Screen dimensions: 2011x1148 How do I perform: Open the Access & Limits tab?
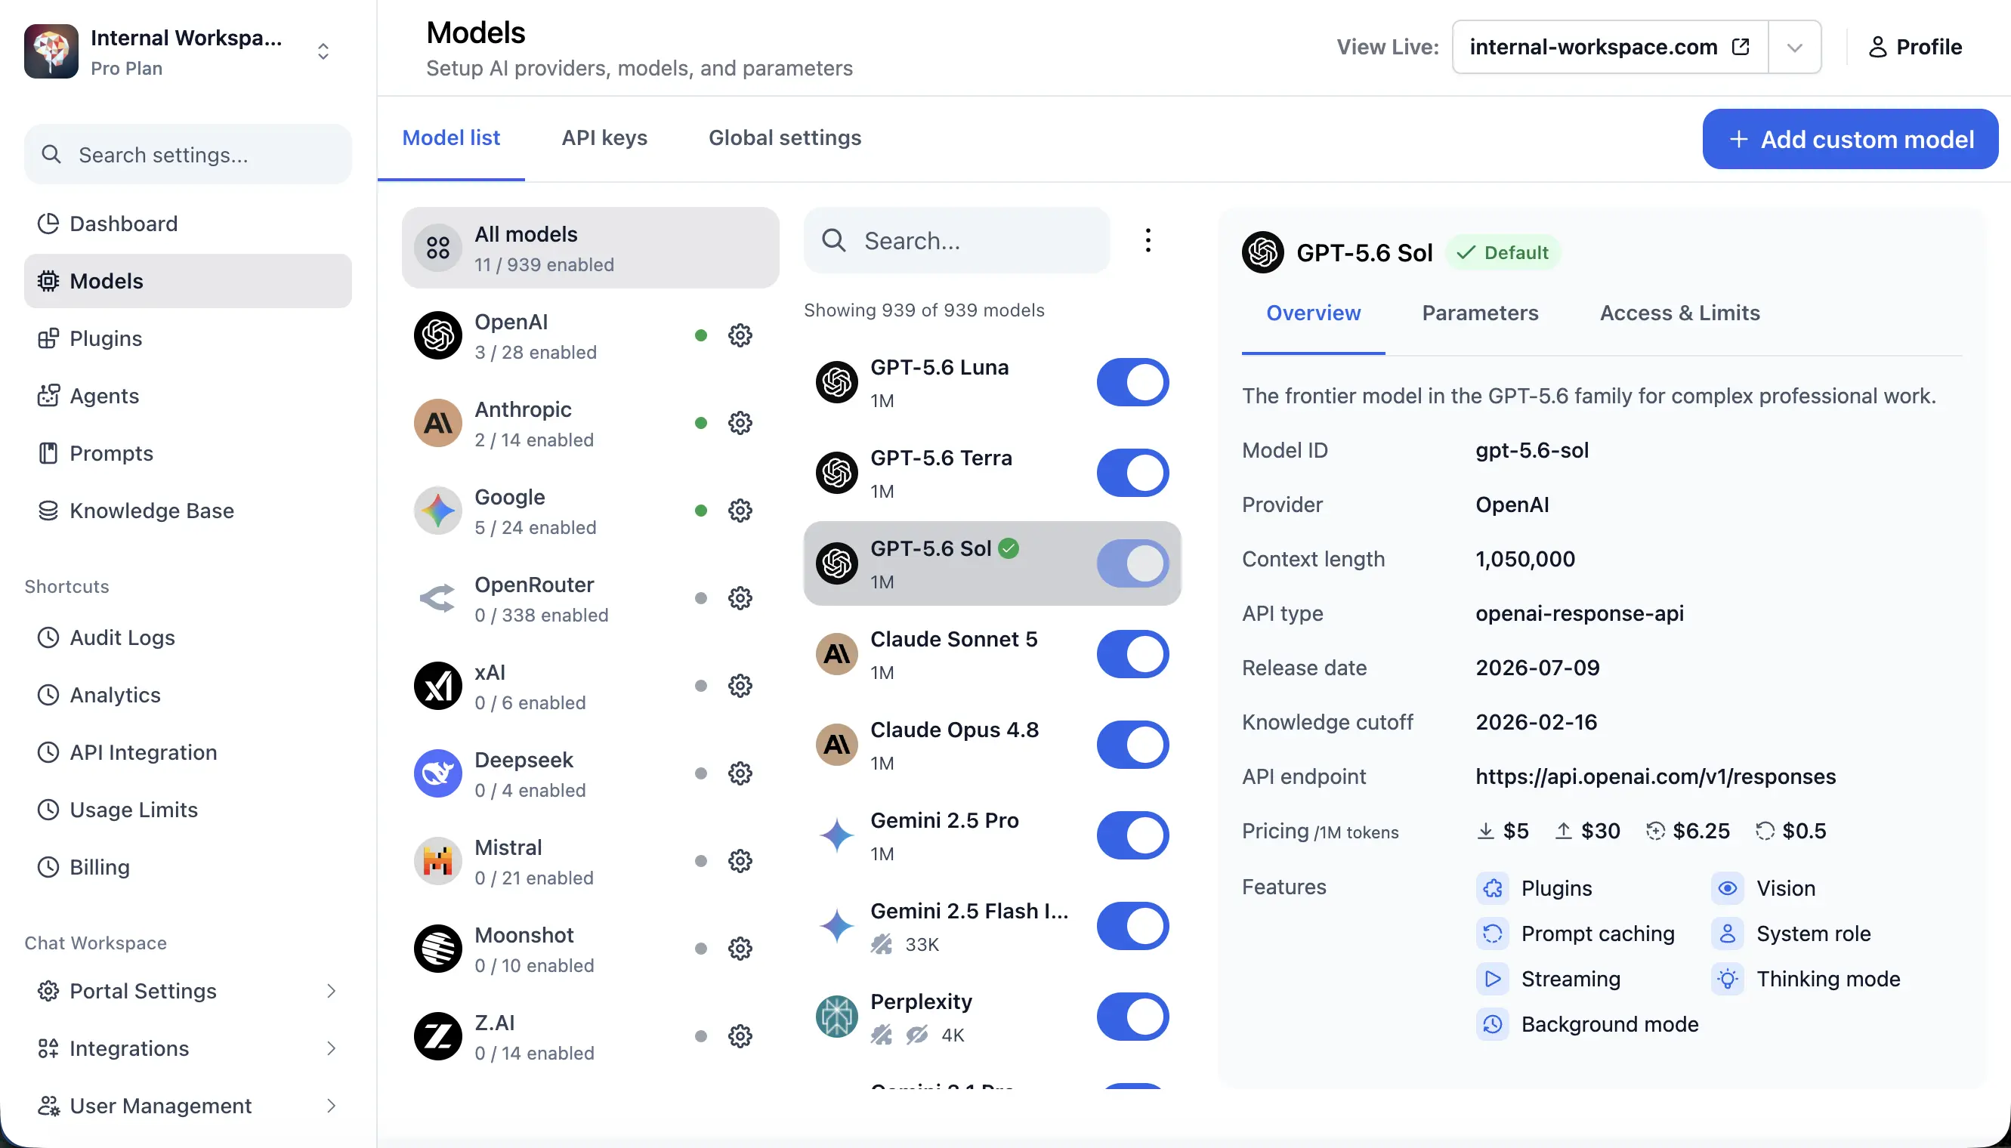point(1680,313)
